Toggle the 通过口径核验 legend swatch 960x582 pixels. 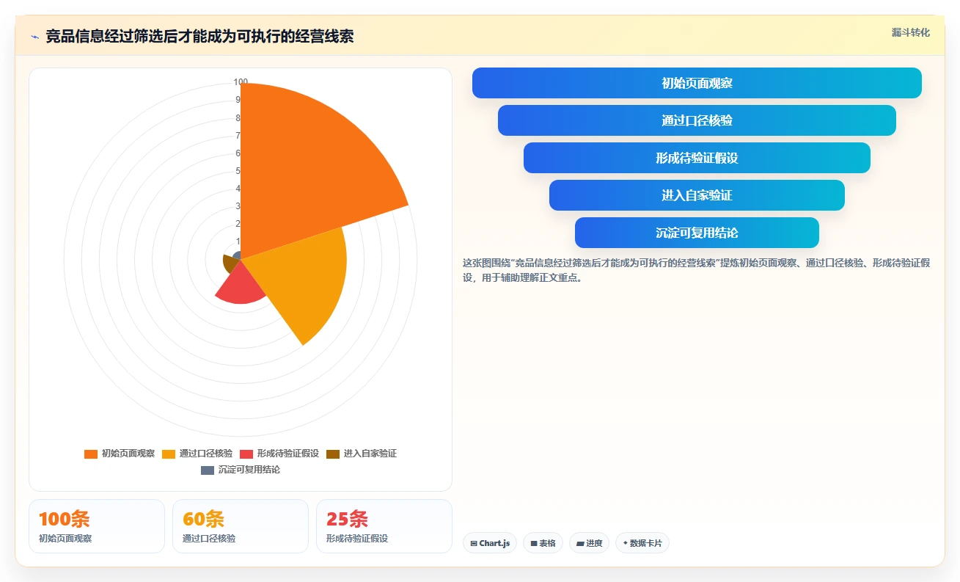tap(169, 454)
